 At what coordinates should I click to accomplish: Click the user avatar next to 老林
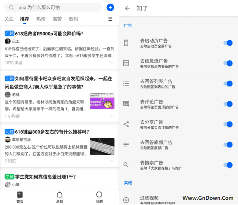point(8,94)
